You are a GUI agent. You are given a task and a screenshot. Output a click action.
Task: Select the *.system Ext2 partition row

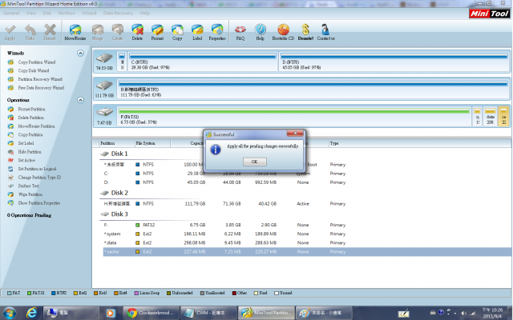306,234
